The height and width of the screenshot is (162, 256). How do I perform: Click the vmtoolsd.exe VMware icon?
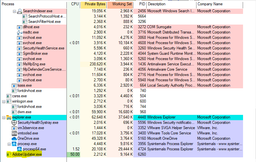pyautogui.click(x=14, y=133)
